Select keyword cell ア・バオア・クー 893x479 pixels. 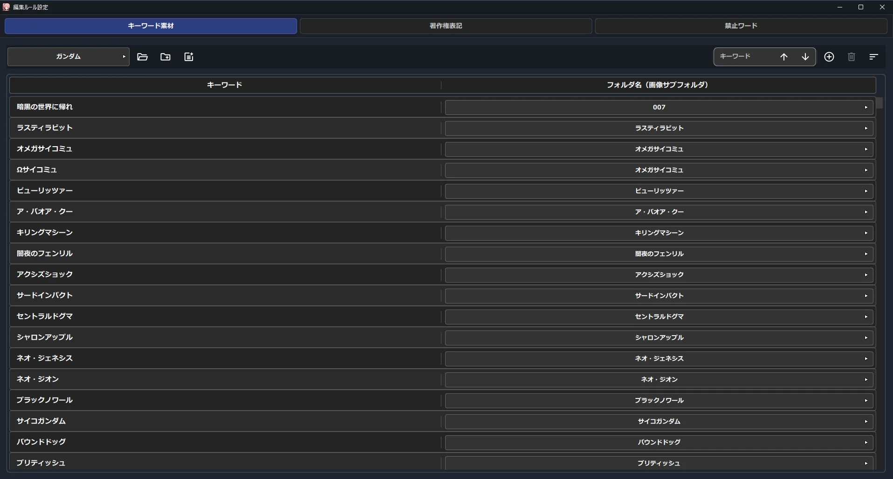225,212
